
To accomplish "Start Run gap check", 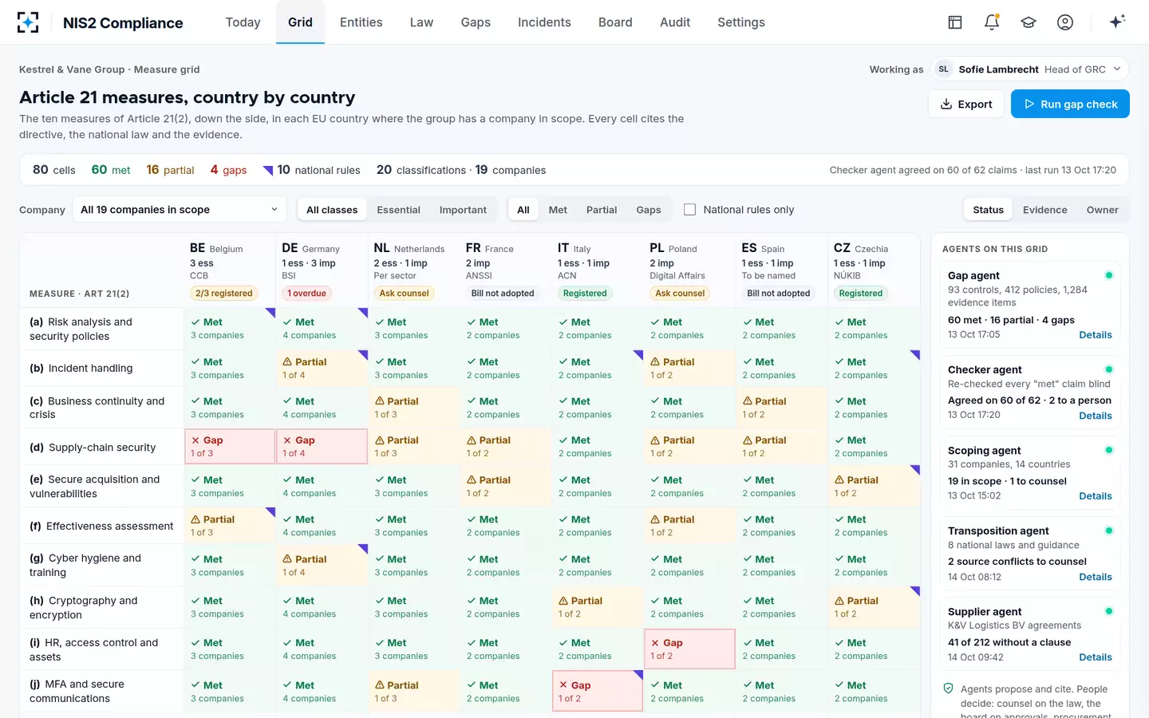I will [x=1070, y=104].
